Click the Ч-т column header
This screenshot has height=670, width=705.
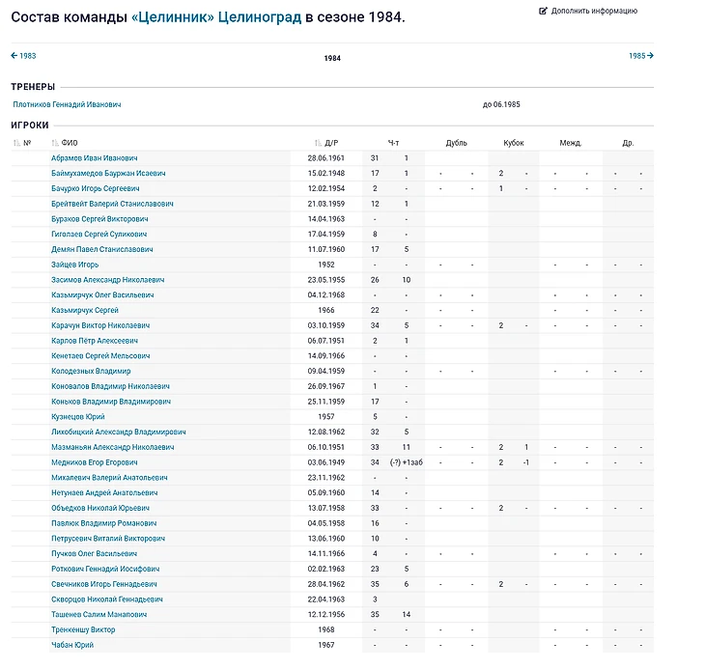click(393, 143)
